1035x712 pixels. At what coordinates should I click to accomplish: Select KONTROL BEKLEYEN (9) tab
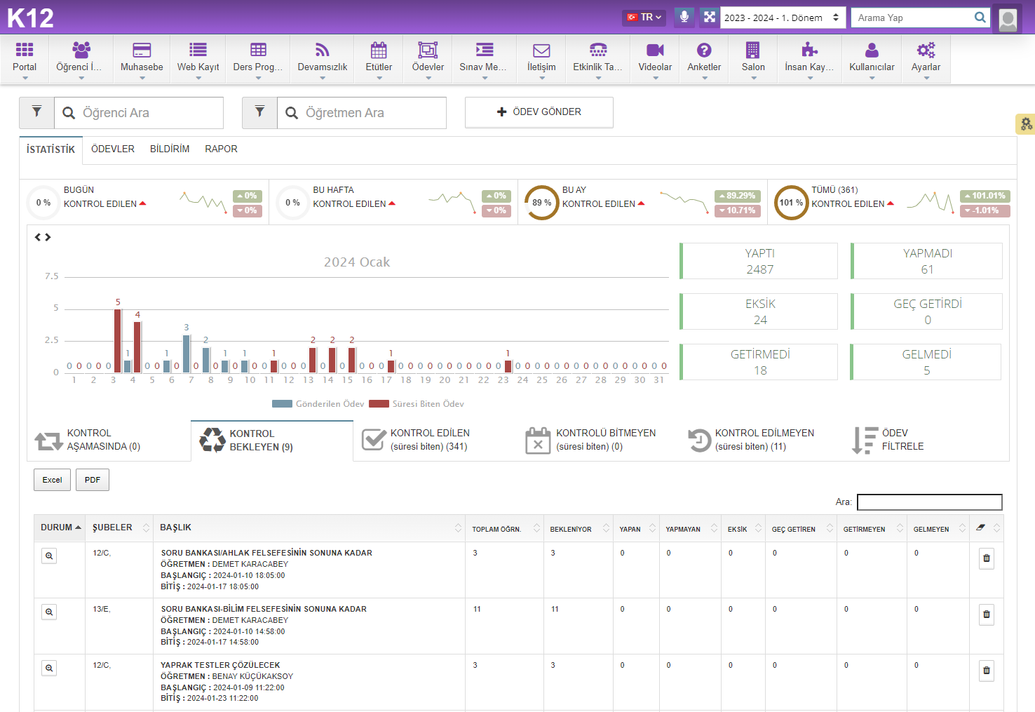(271, 441)
